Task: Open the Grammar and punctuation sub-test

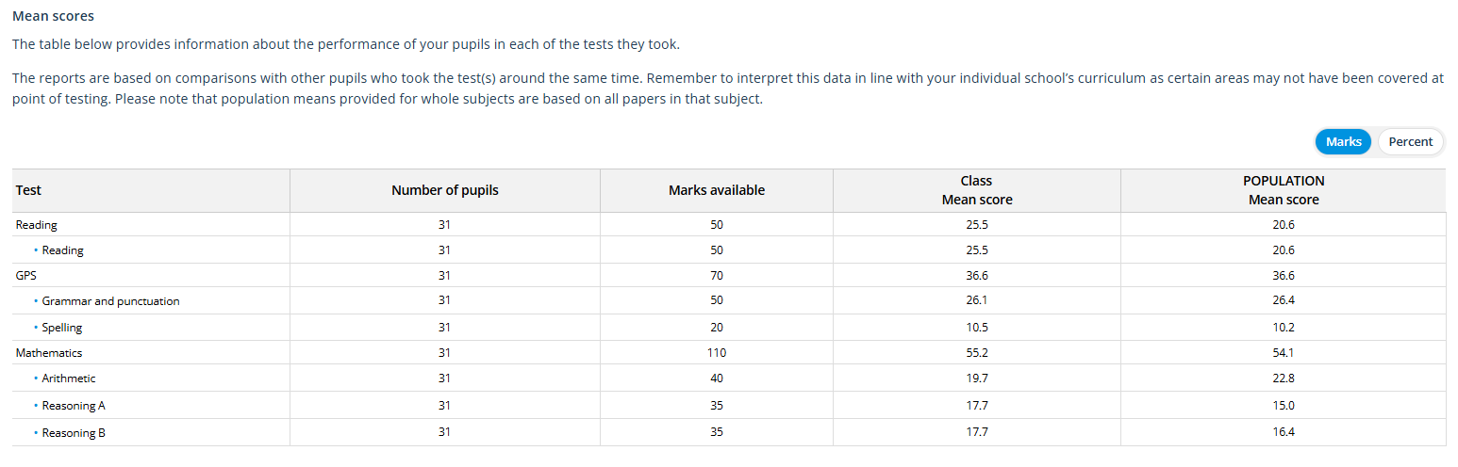Action: (x=110, y=301)
